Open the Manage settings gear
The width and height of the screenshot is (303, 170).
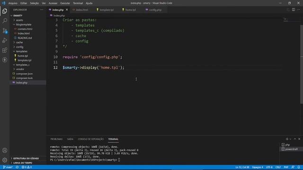(x=5, y=160)
